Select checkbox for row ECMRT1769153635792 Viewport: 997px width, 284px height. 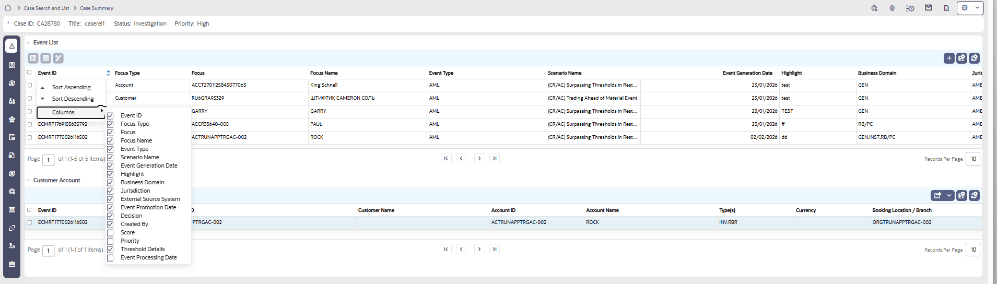[x=30, y=124]
